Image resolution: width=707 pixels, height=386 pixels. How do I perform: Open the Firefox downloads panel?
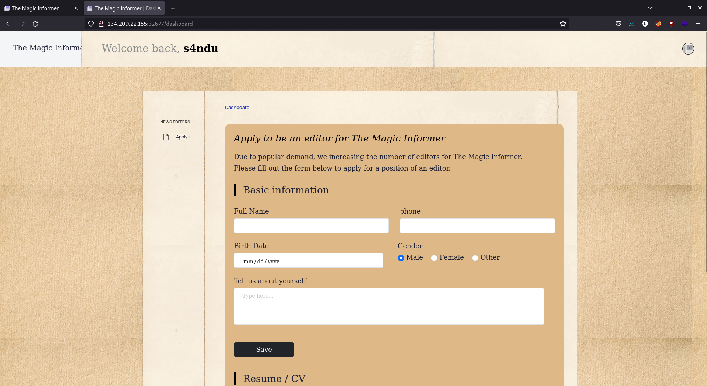632,24
